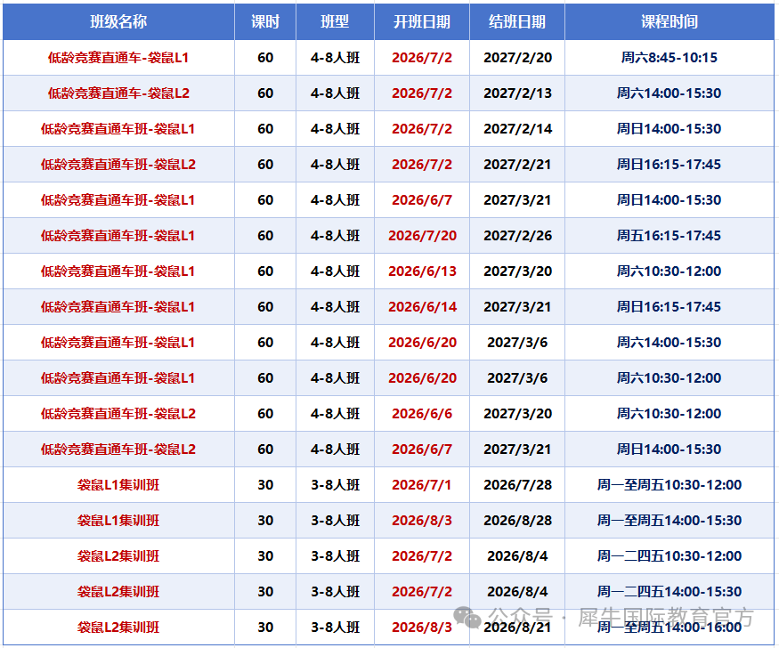Click the 班型 column header
The image size is (779, 648).
pos(335,22)
